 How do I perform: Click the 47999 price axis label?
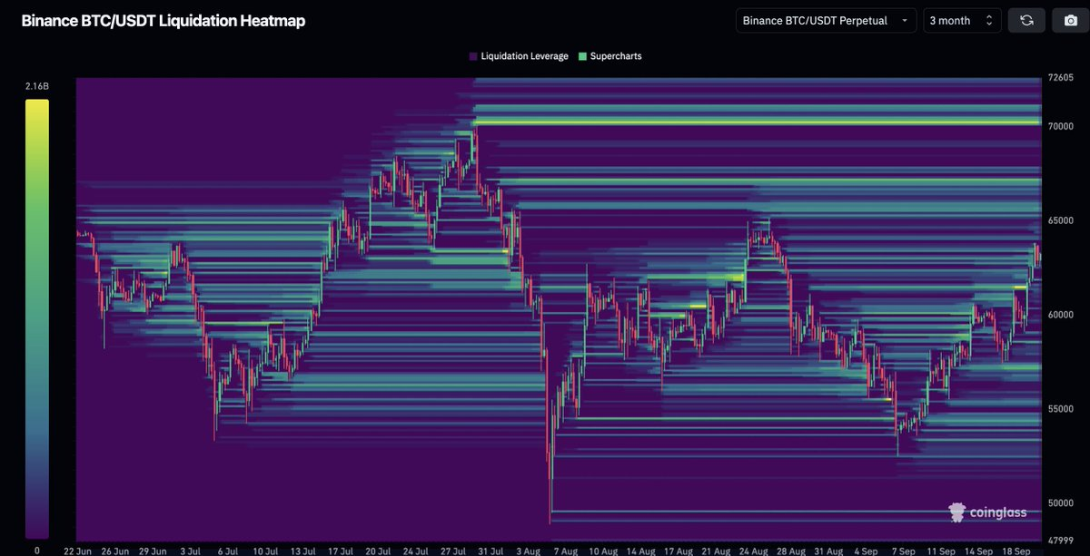click(x=1061, y=541)
